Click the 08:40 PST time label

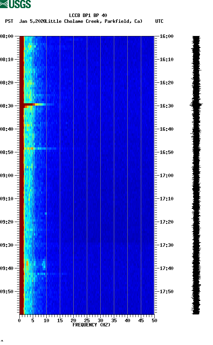pos(7,129)
